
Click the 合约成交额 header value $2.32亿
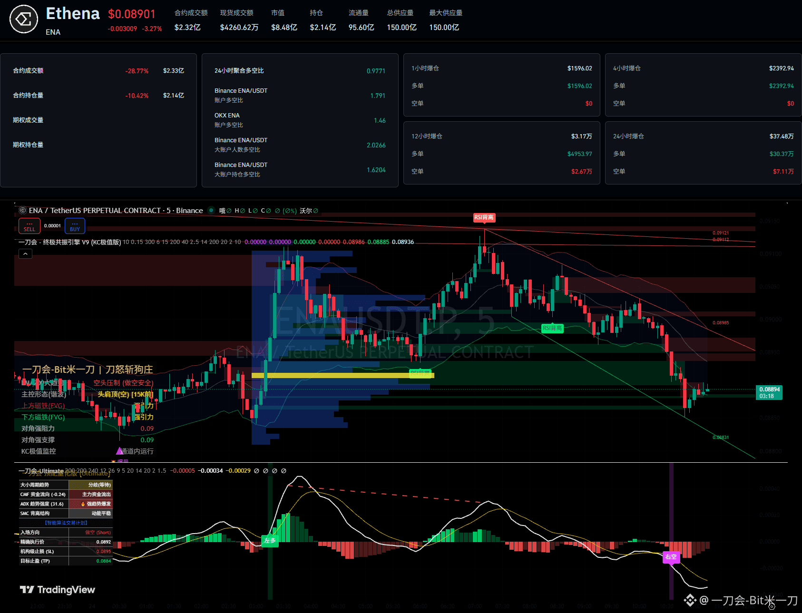pos(187,28)
